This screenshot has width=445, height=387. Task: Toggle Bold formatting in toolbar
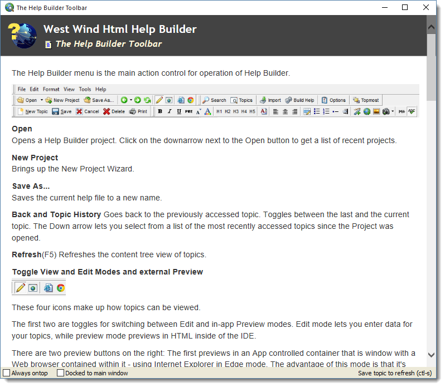tap(160, 111)
